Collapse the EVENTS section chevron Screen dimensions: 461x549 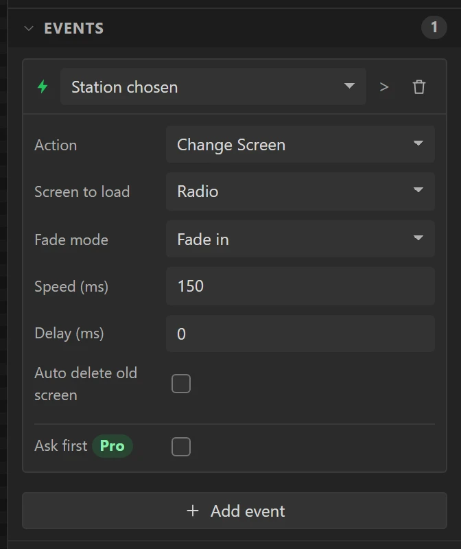29,28
